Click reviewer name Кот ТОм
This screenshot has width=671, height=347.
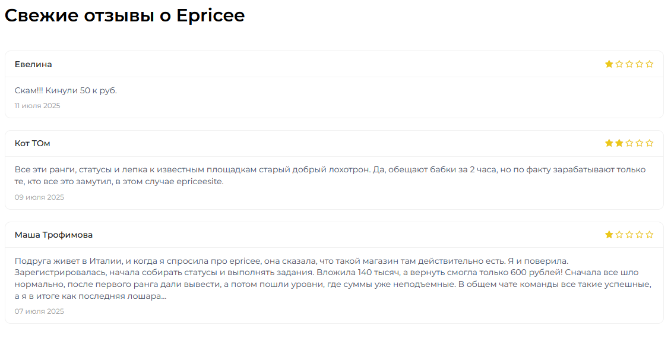pyautogui.click(x=33, y=143)
